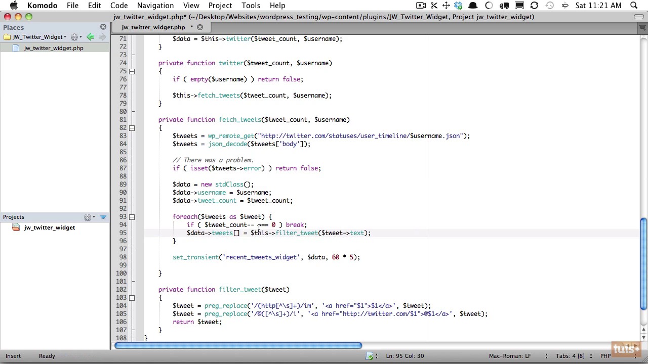Open the Edit menu
Screen dimensions: 648x364
[x=94, y=6]
